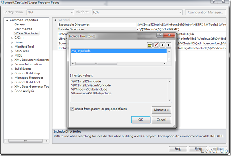Expand the Custom Build Step node
Image resolution: width=231 pixels, height=156 pixels.
pyautogui.click(x=12, y=73)
